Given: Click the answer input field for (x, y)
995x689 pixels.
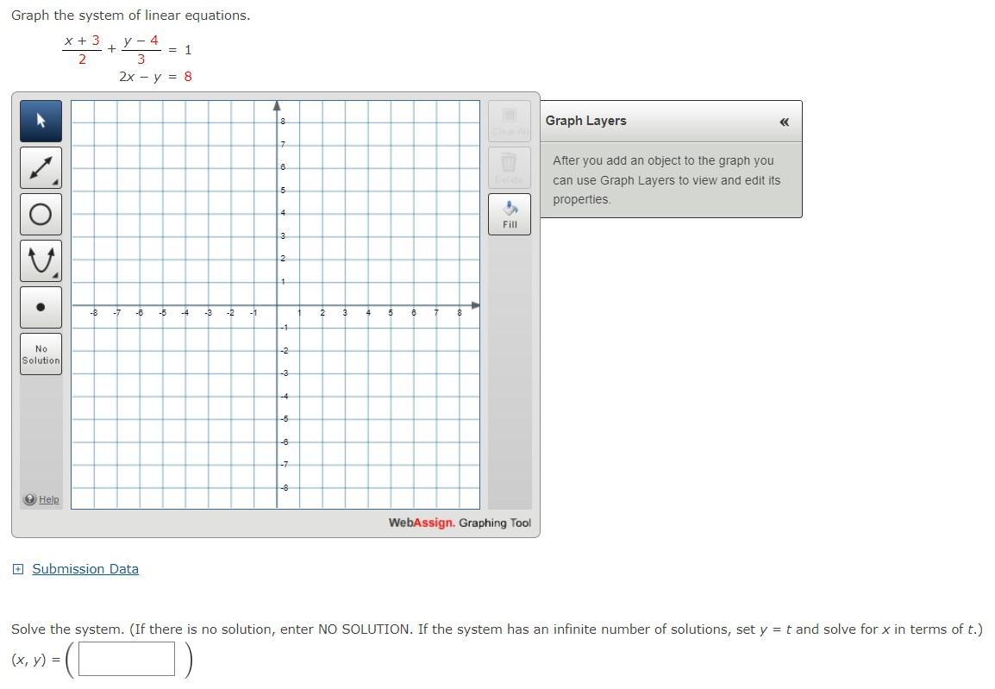Looking at the screenshot, I should tap(126, 659).
